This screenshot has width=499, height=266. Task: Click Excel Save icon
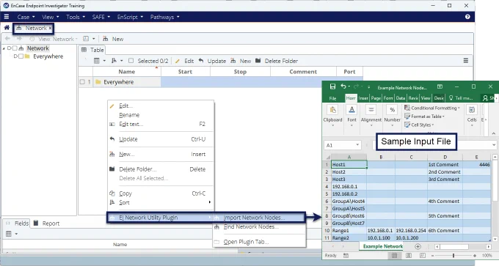click(x=332, y=86)
